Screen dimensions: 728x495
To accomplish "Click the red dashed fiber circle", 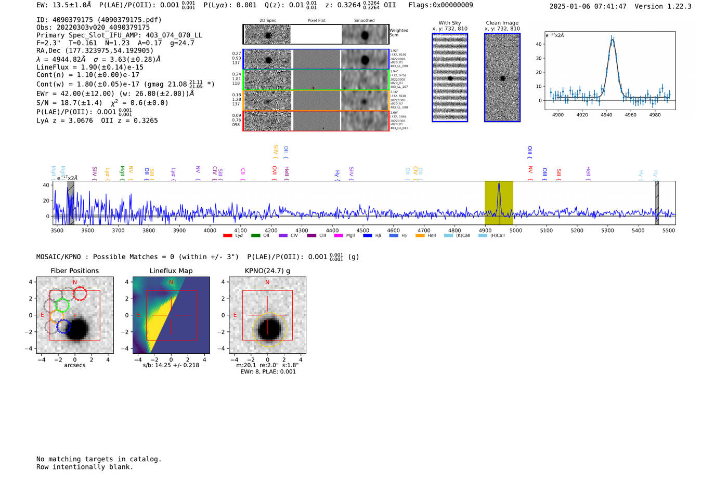I will coord(80,294).
